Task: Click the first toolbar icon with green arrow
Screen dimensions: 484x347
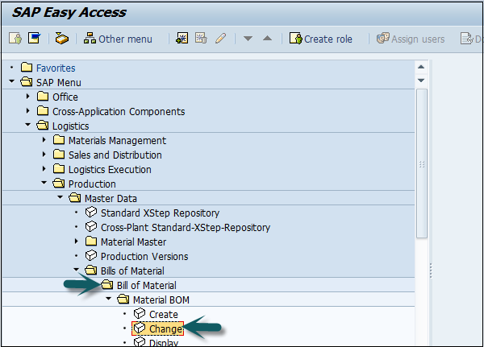Action: coord(15,39)
